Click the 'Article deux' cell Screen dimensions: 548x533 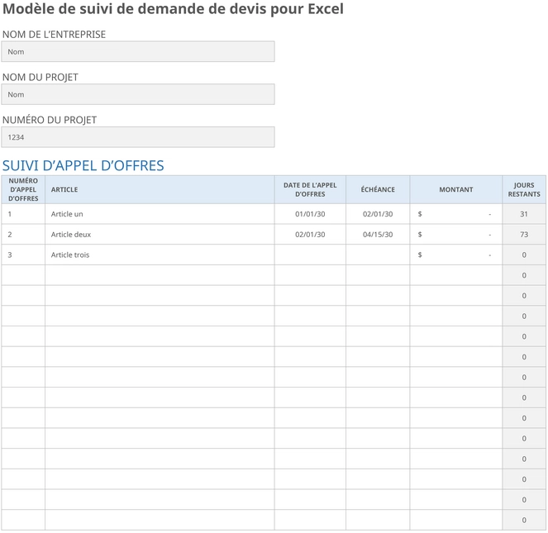[160, 234]
